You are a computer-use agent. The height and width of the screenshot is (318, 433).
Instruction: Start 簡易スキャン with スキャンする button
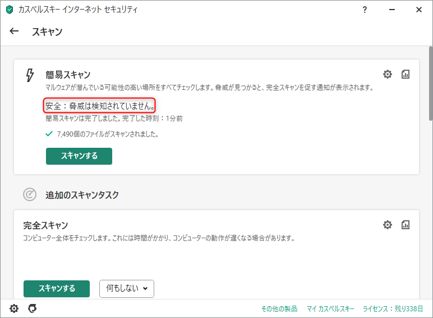pyautogui.click(x=79, y=156)
